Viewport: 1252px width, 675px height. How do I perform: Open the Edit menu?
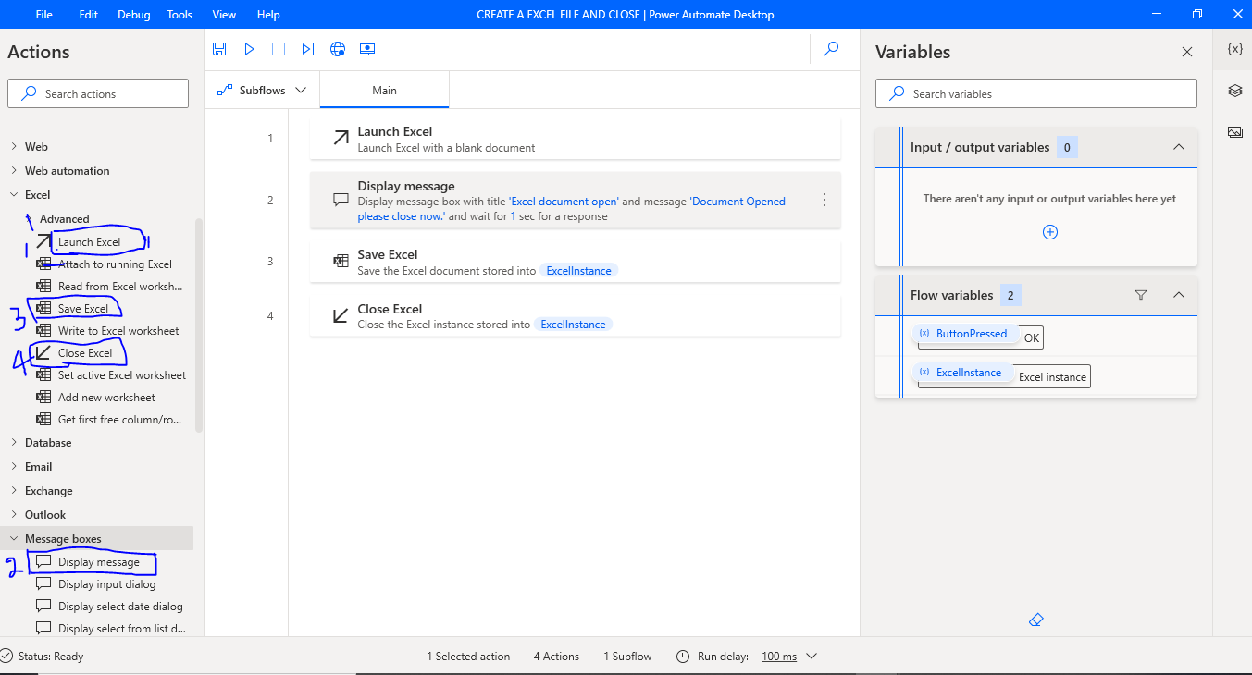pyautogui.click(x=88, y=15)
